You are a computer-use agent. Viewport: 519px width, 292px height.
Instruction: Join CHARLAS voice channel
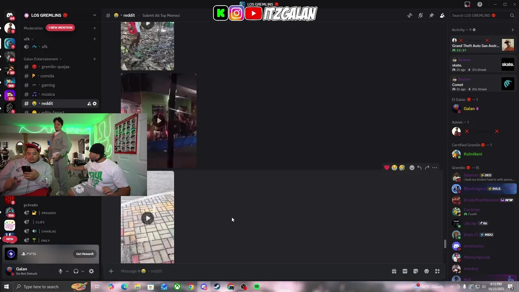(x=60, y=231)
